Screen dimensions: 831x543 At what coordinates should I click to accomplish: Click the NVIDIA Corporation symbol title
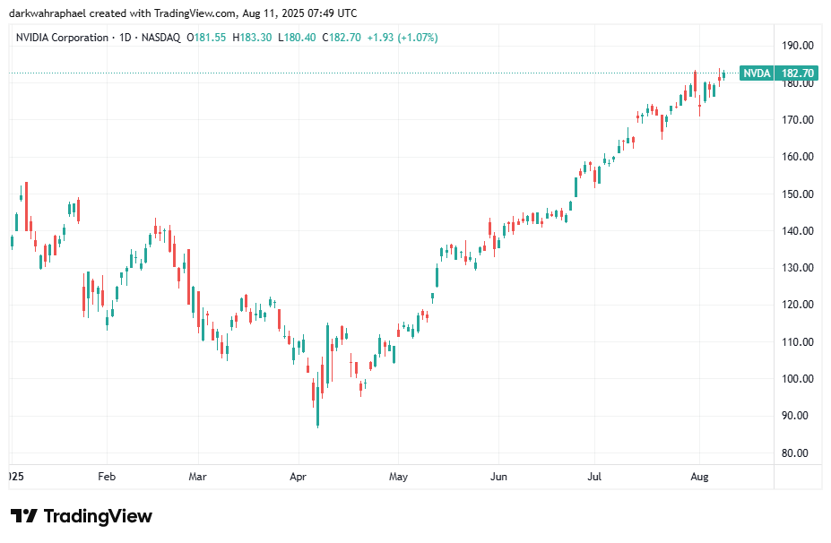click(62, 38)
